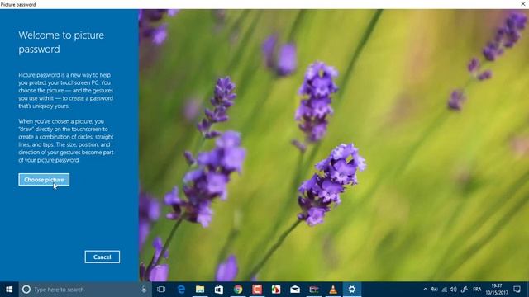Cancel the picture password setup
Image resolution: width=529 pixels, height=297 pixels.
coord(102,257)
